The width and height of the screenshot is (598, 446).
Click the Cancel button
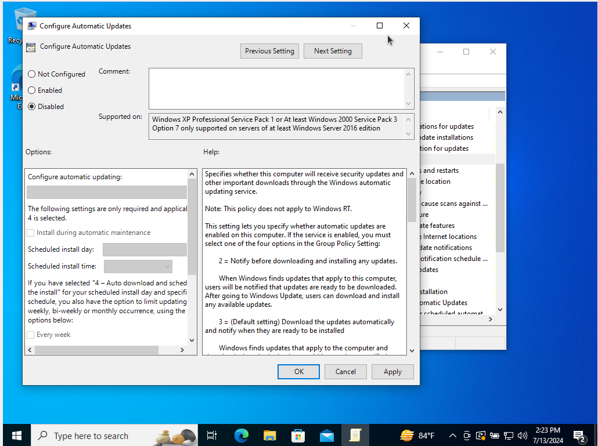point(345,372)
